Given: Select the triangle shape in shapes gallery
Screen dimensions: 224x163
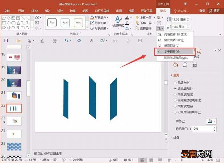Looking at the screenshot, I should click(18, 23).
